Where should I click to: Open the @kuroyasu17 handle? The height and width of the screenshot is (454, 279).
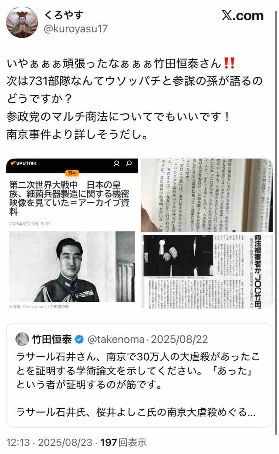75,29
